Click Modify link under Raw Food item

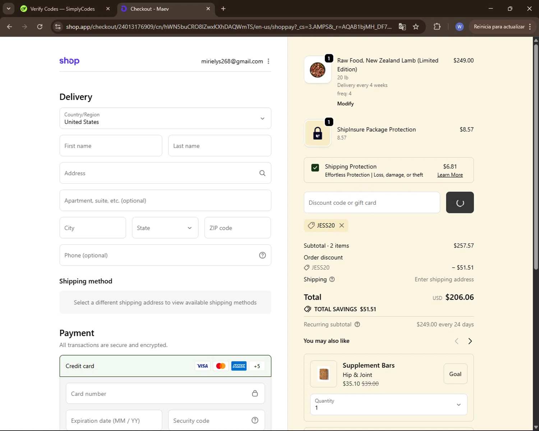(345, 103)
